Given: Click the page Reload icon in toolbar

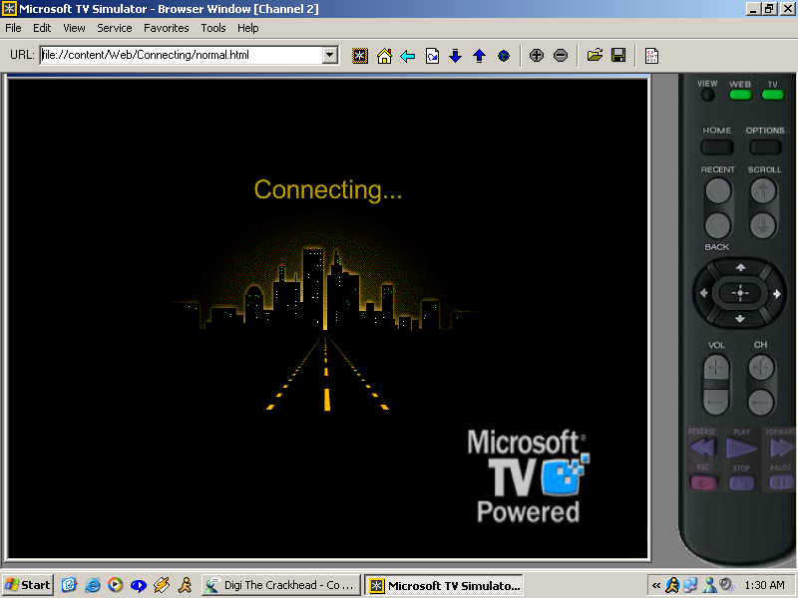Looking at the screenshot, I should tap(432, 56).
